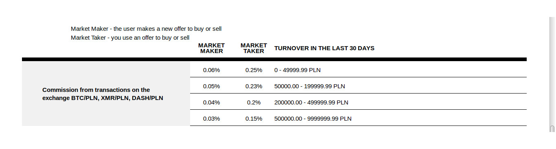Click the 200000.00 - 499999.99 PLN turnover range
The height and width of the screenshot is (149, 556).
coord(311,102)
